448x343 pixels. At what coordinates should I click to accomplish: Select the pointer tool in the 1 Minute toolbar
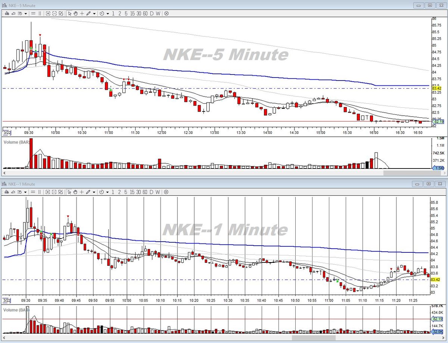69,192
